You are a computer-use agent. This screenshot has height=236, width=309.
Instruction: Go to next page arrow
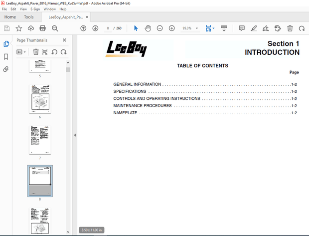point(95,28)
